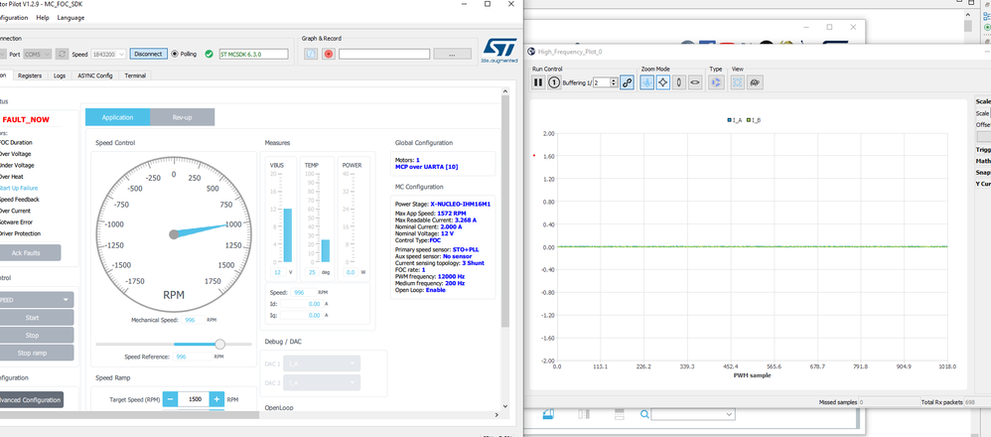Select horizontal-only zoom mode icon

coord(694,82)
